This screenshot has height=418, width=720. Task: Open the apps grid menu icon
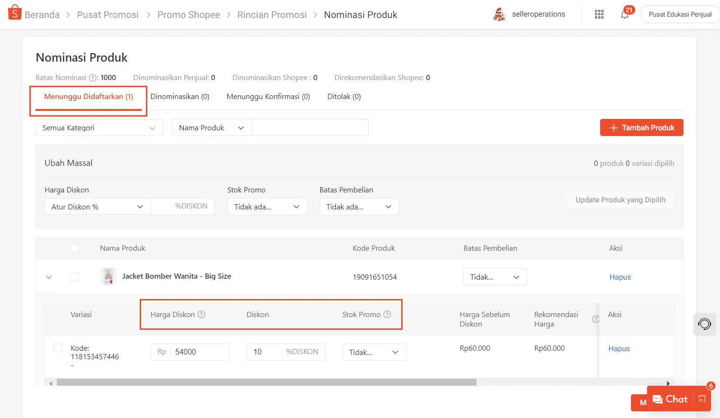[599, 14]
